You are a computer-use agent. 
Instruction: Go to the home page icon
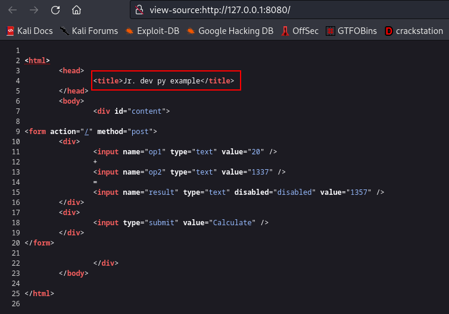tap(76, 10)
